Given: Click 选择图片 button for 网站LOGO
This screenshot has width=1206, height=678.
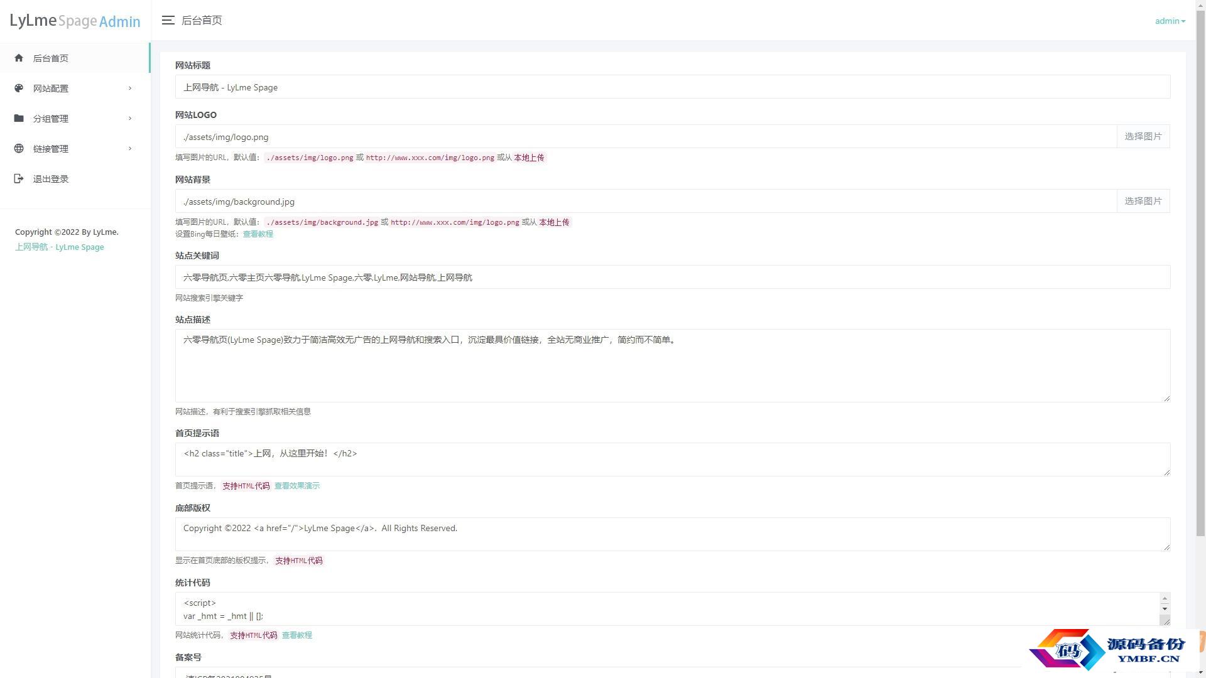Looking at the screenshot, I should pyautogui.click(x=1143, y=136).
